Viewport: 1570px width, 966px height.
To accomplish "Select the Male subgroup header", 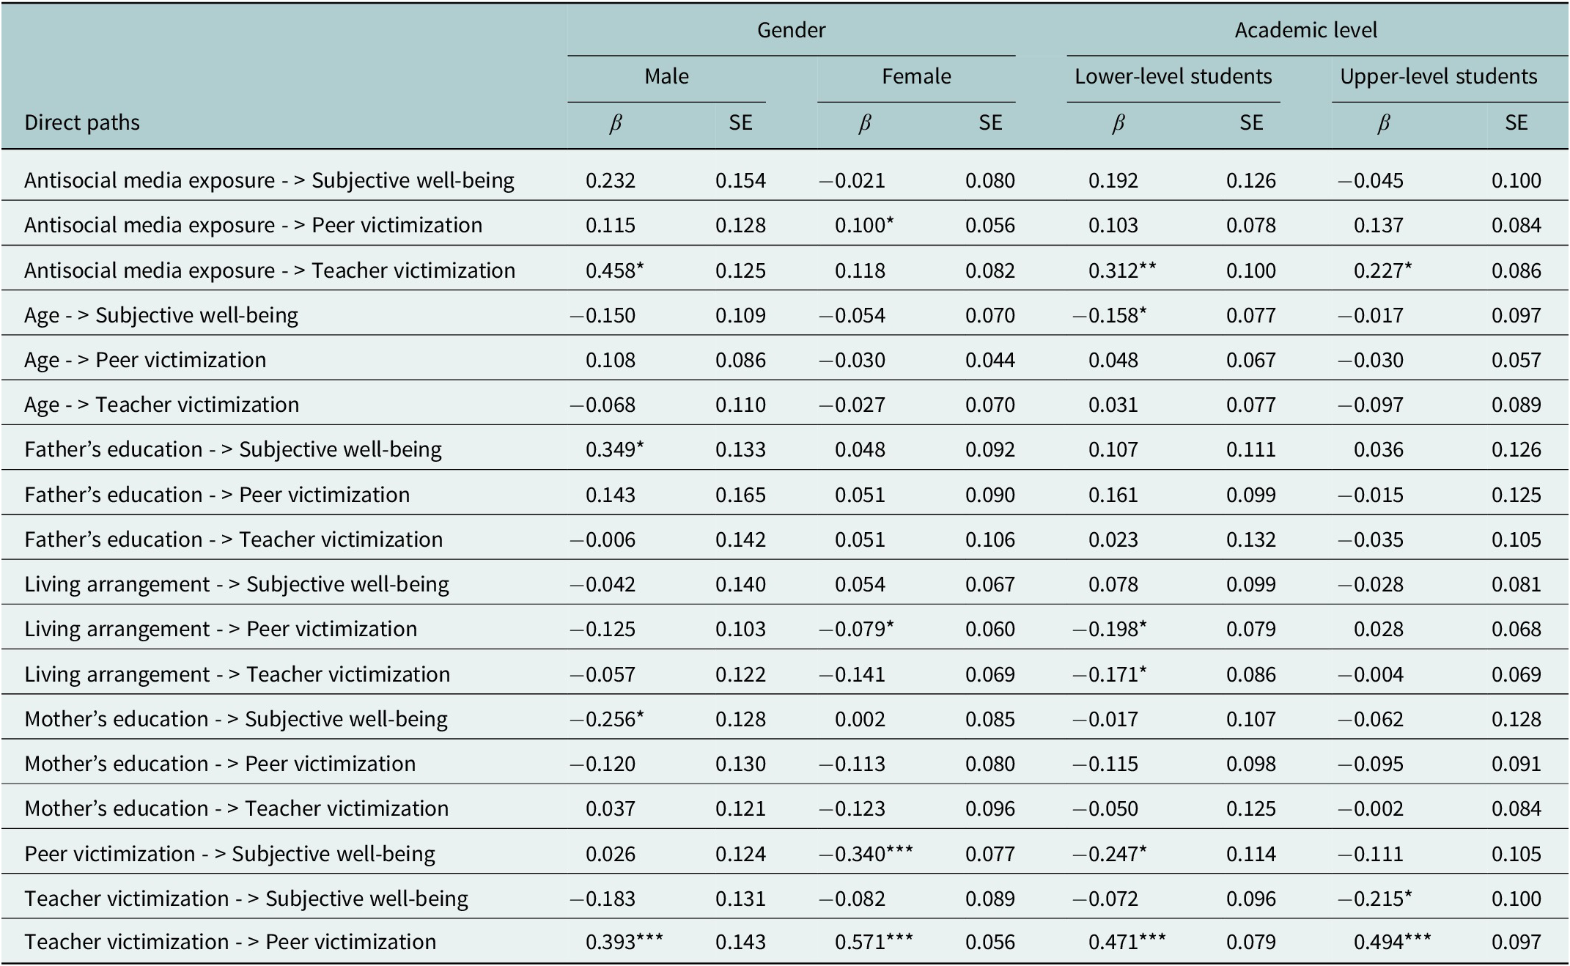I will click(x=666, y=76).
